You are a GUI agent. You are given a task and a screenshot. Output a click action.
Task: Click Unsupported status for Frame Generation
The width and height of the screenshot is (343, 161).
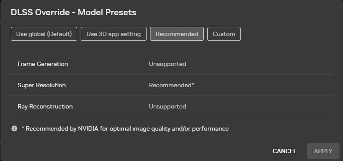pyautogui.click(x=167, y=64)
